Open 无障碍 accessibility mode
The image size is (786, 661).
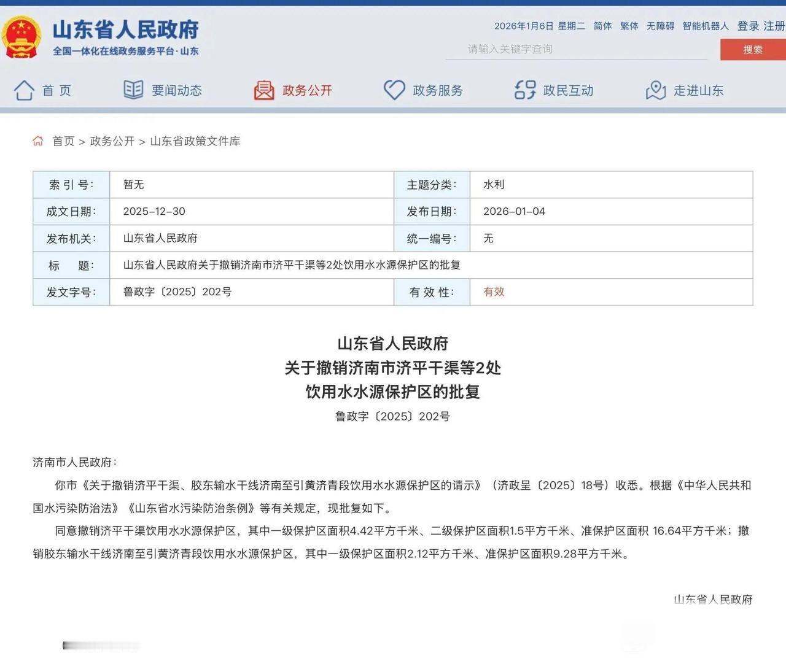click(660, 26)
